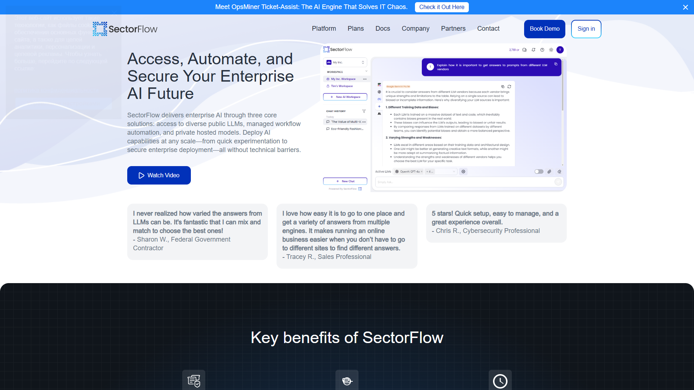The image size is (694, 390).
Task: Select Partners in the navigation
Action: [453, 29]
